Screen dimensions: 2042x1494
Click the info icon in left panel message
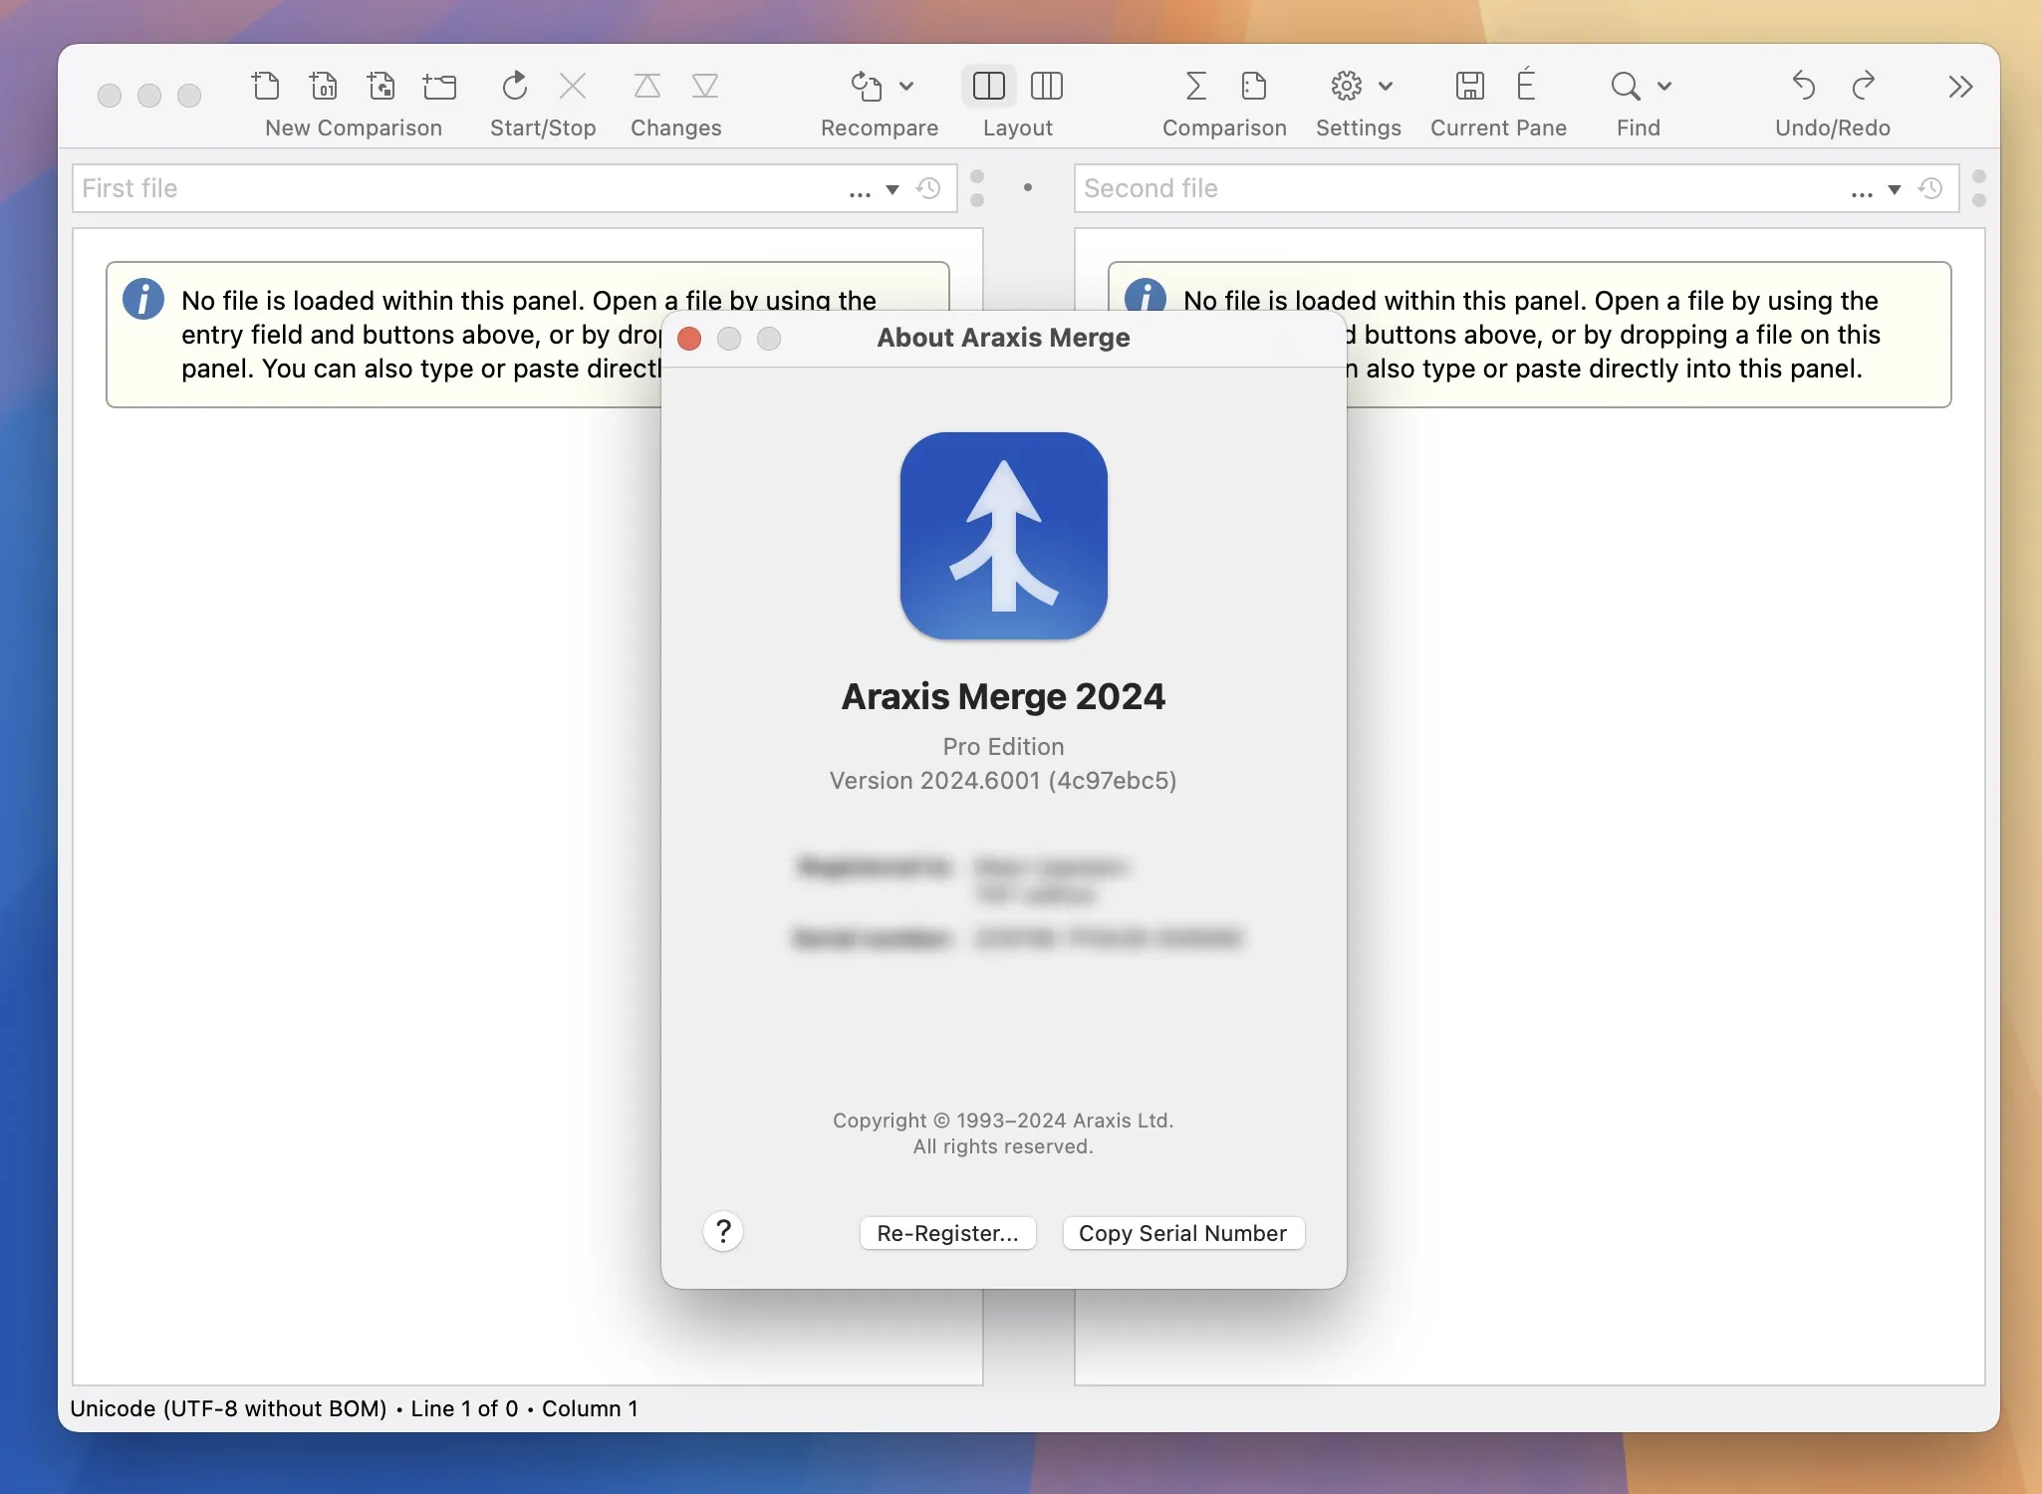[x=143, y=299]
